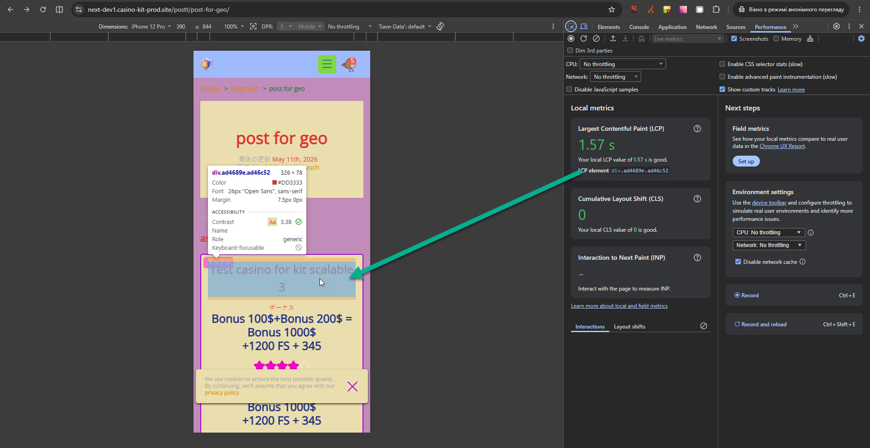This screenshot has width=870, height=448.
Task: Expand more DevTools tabs chevron
Action: pos(796,26)
